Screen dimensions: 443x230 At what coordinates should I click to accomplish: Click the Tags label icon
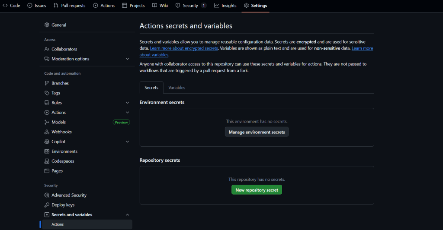point(47,93)
